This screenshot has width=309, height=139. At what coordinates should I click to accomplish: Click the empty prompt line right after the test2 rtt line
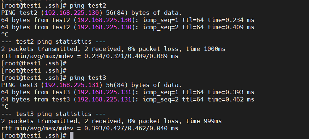tap(34, 64)
